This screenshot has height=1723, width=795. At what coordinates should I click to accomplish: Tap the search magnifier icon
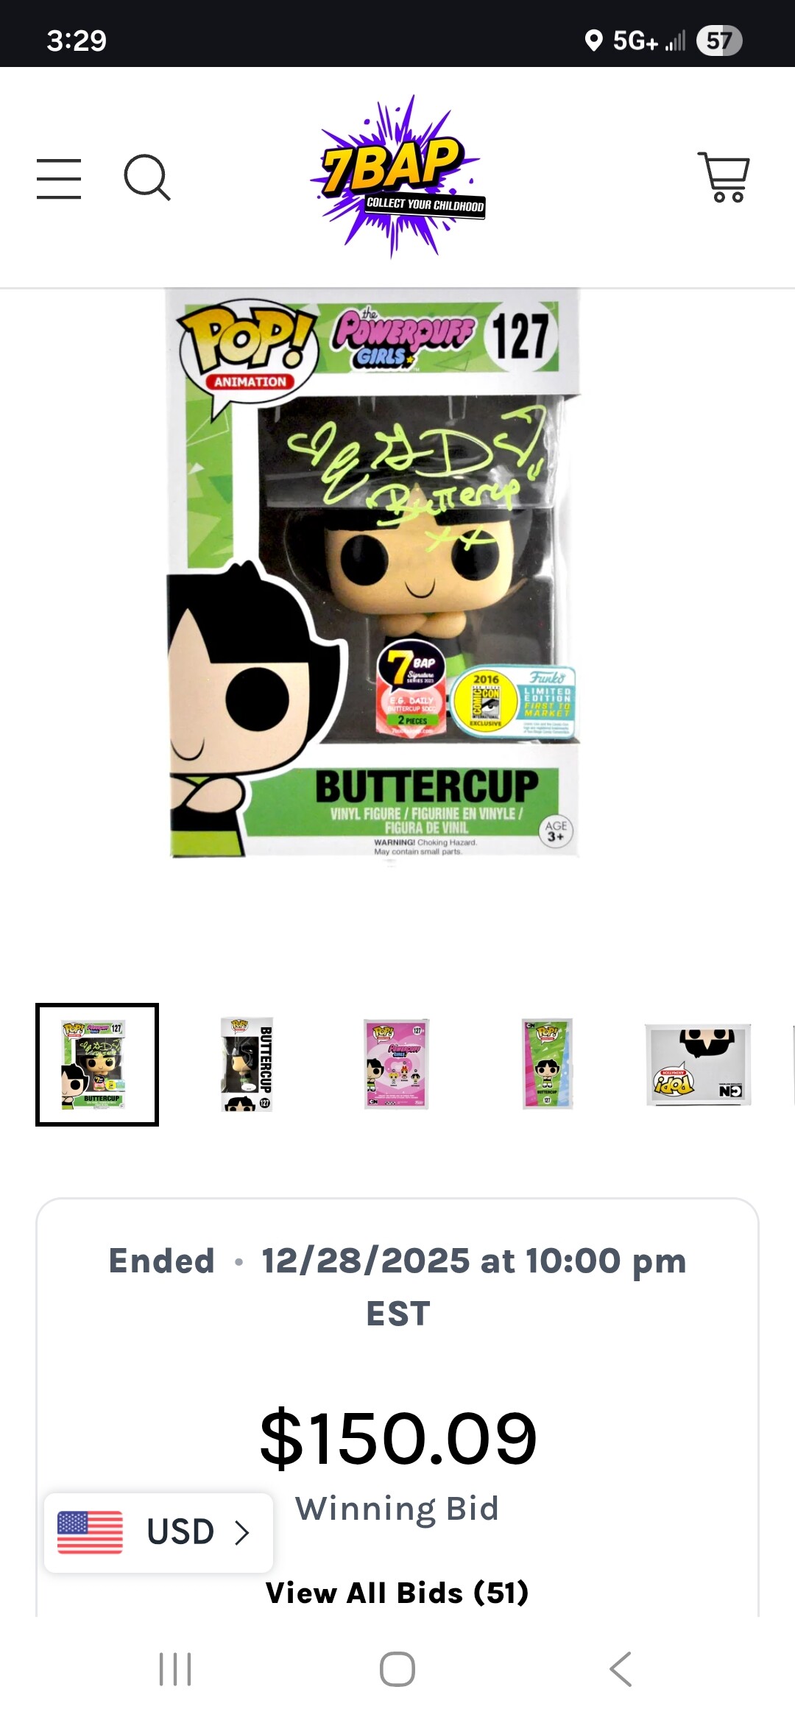coord(147,177)
